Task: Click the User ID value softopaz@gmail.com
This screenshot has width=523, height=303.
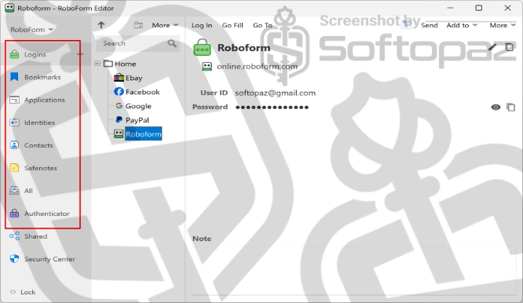Action: click(x=275, y=93)
